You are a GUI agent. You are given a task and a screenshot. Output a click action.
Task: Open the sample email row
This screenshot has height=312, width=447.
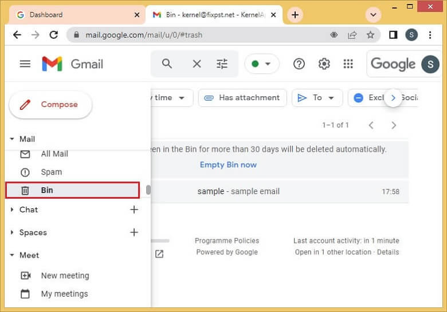[280, 191]
